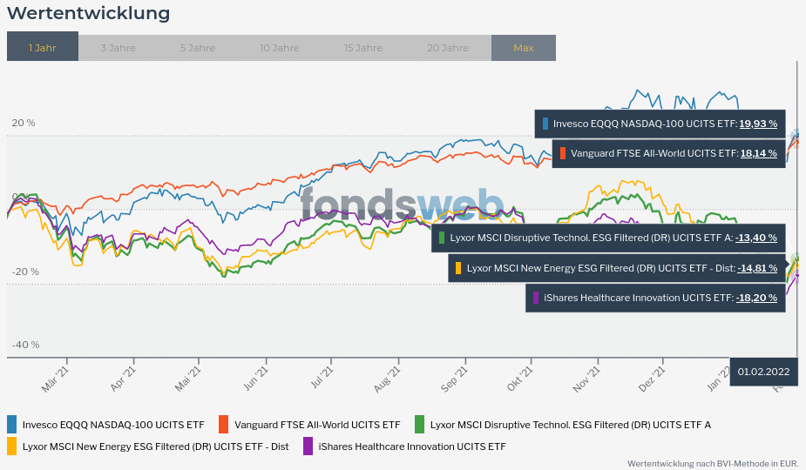The width and height of the screenshot is (806, 470).
Task: Switch to the 20 Jahre view
Action: click(448, 47)
